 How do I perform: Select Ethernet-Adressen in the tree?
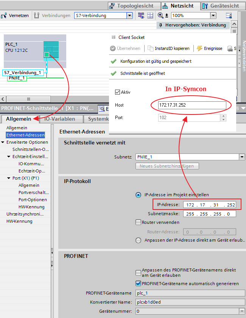(25, 135)
